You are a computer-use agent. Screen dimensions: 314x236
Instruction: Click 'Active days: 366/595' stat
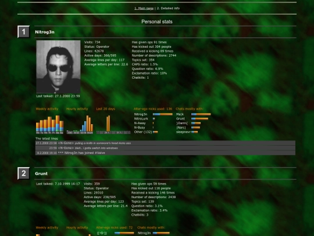[100, 55]
